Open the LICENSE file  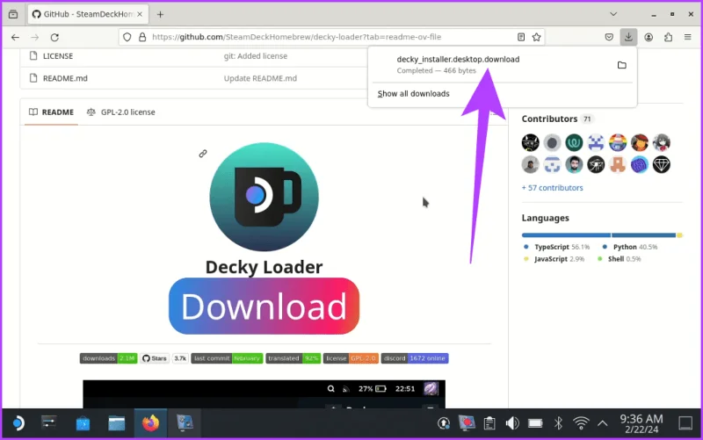pos(58,56)
